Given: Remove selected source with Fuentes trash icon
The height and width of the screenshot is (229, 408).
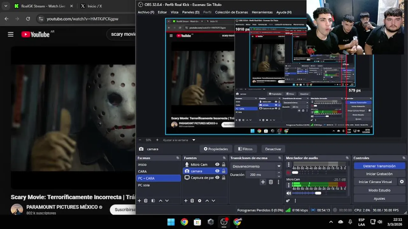Looking at the screenshot, I should click(x=192, y=201).
